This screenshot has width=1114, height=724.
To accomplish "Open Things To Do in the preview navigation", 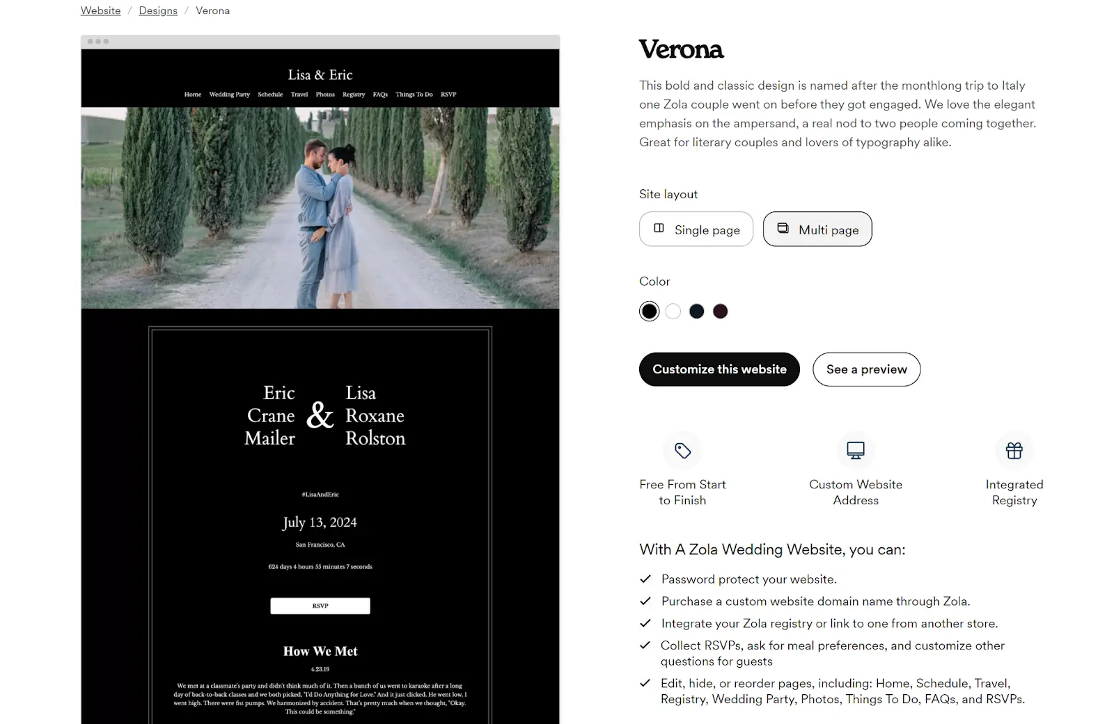I will click(x=414, y=95).
